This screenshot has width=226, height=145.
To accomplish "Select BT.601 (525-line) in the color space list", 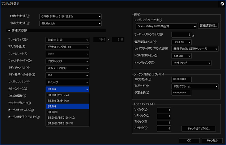I will coord(67,95).
